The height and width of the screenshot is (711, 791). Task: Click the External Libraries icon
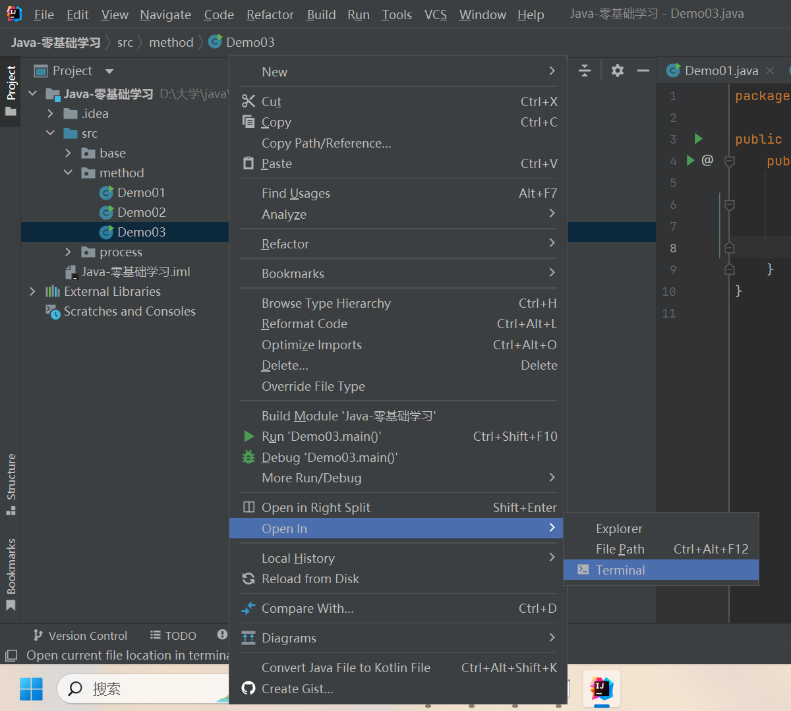53,291
